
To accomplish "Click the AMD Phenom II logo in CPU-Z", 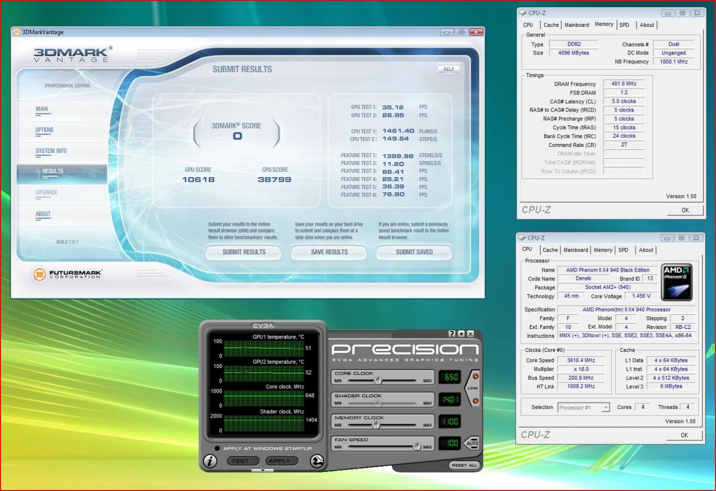I will (x=676, y=282).
